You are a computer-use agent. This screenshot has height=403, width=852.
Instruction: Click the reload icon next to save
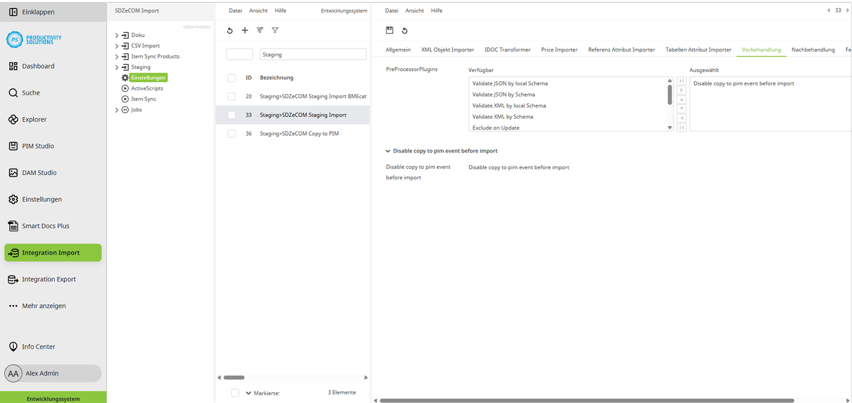404,31
